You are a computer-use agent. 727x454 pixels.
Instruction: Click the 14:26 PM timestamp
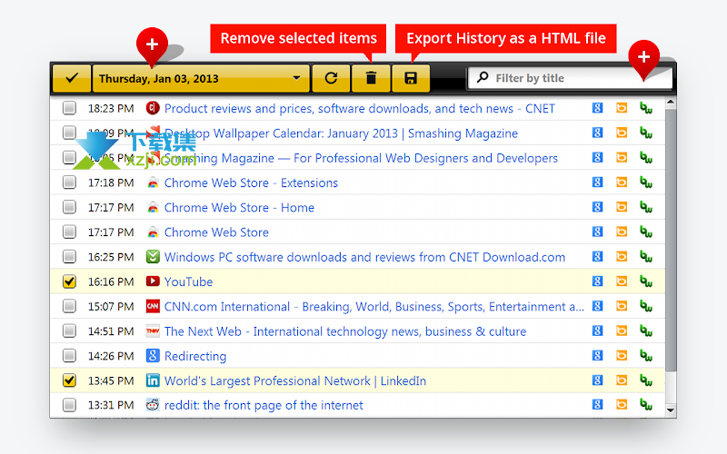click(111, 356)
